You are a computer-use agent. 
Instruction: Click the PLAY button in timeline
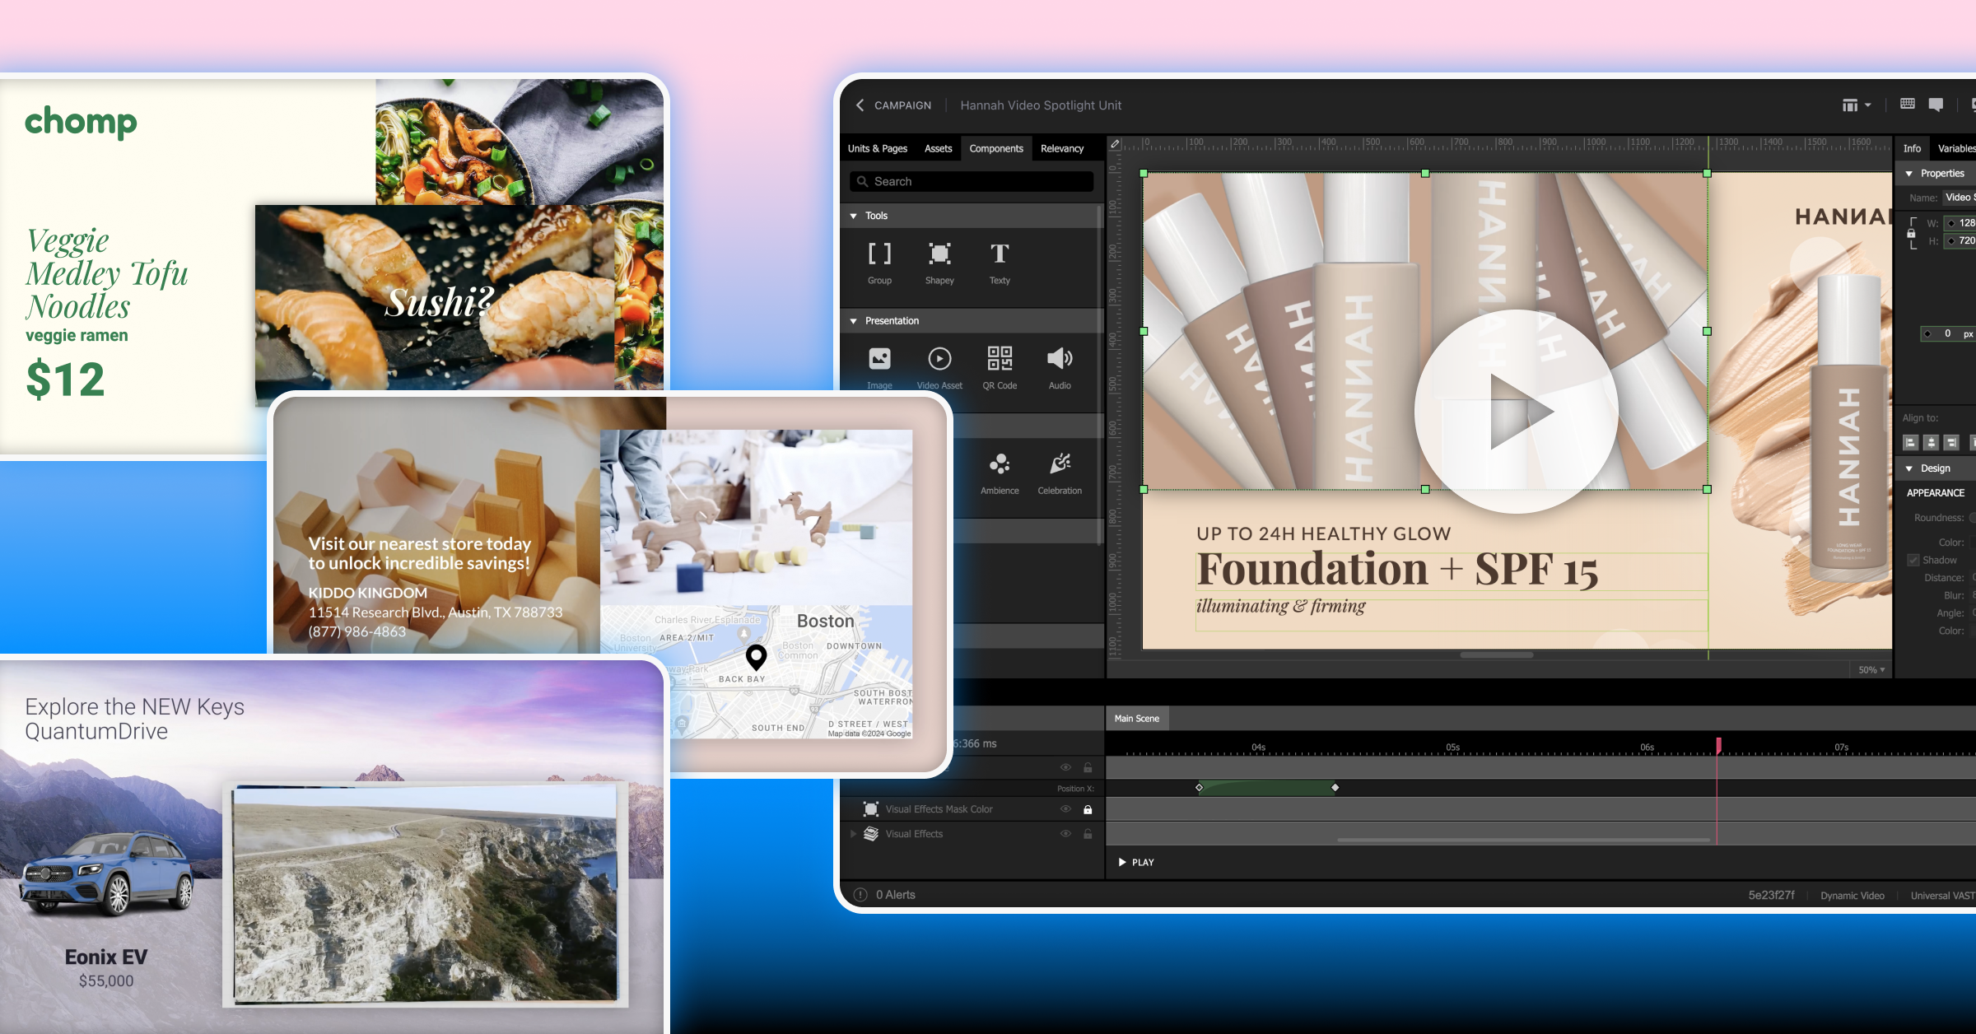(x=1136, y=862)
